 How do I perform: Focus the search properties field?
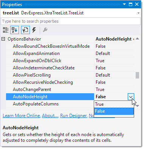pos(71,21)
